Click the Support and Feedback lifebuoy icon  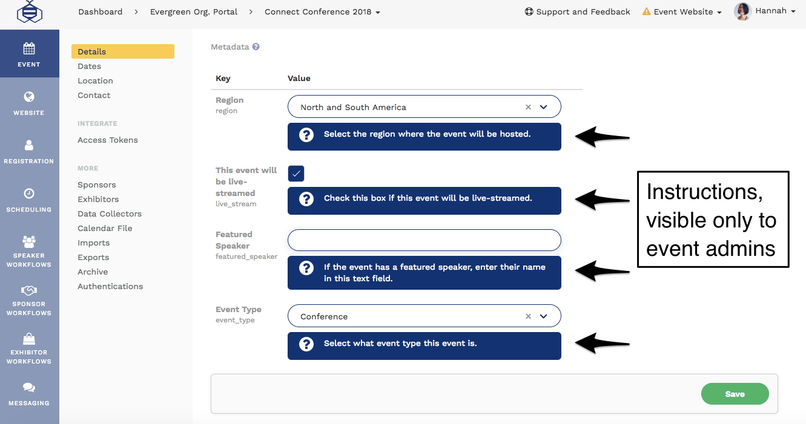coord(529,11)
